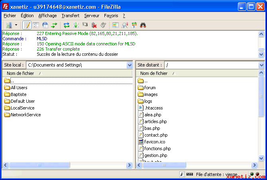This screenshot has height=180, width=267.
Task: Toggle transfer queue display icon
Action: pos(54,25)
